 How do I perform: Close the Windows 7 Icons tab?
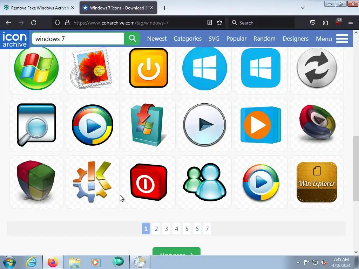(x=151, y=8)
